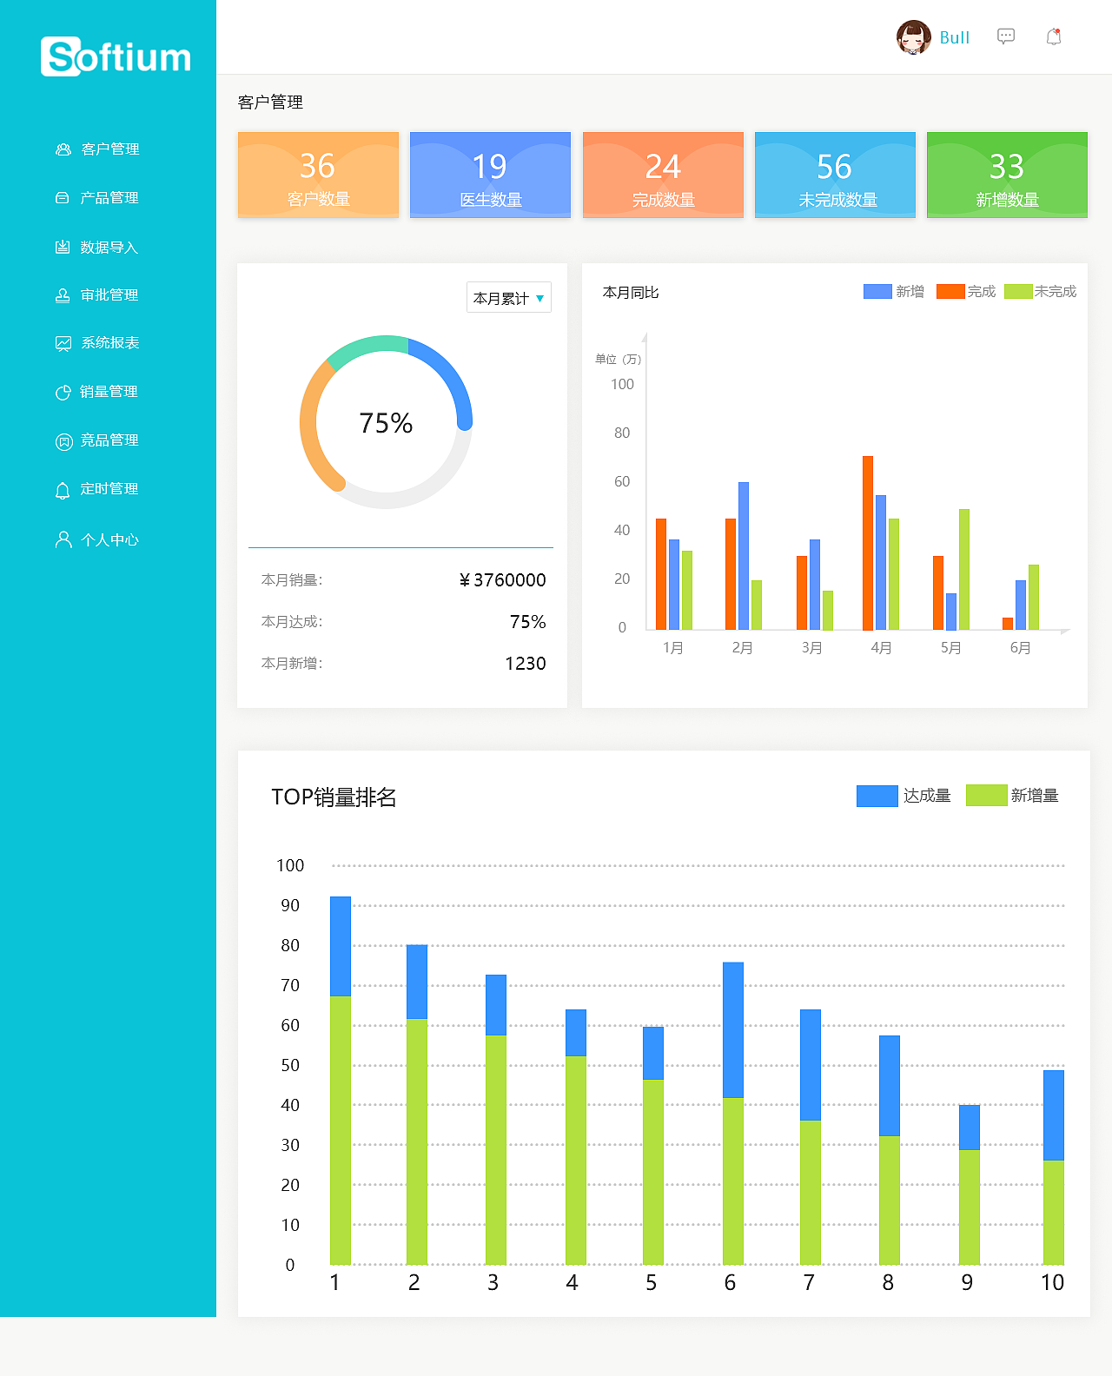1112x1376 pixels.
Task: Click the tallest orange bar in 4月
Action: click(x=868, y=543)
